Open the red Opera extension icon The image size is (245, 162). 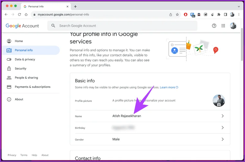tap(186, 14)
